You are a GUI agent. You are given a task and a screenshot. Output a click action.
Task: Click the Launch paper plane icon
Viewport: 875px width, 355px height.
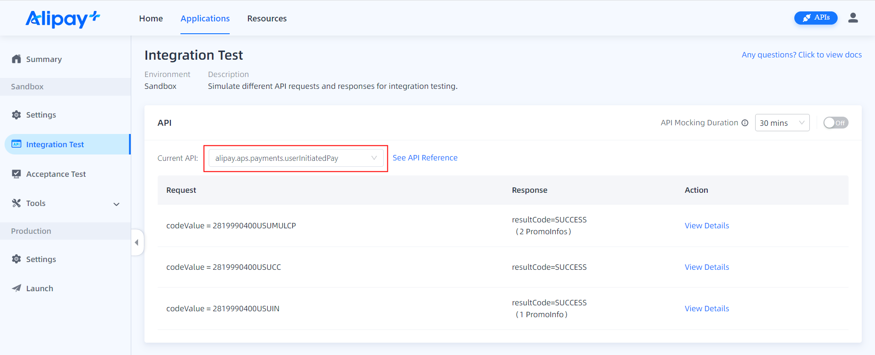pyautogui.click(x=16, y=288)
